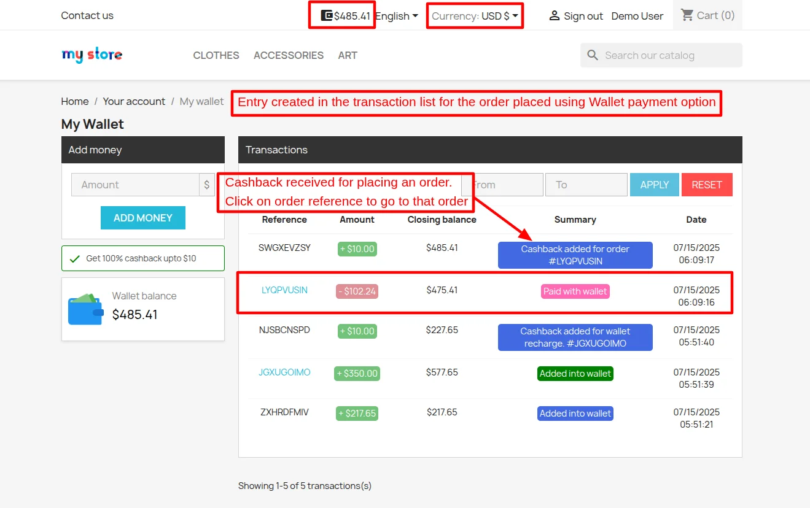Screen dimensions: 810x508
Task: Click order reference LYQPVUSIN to view that order
Action: [284, 290]
